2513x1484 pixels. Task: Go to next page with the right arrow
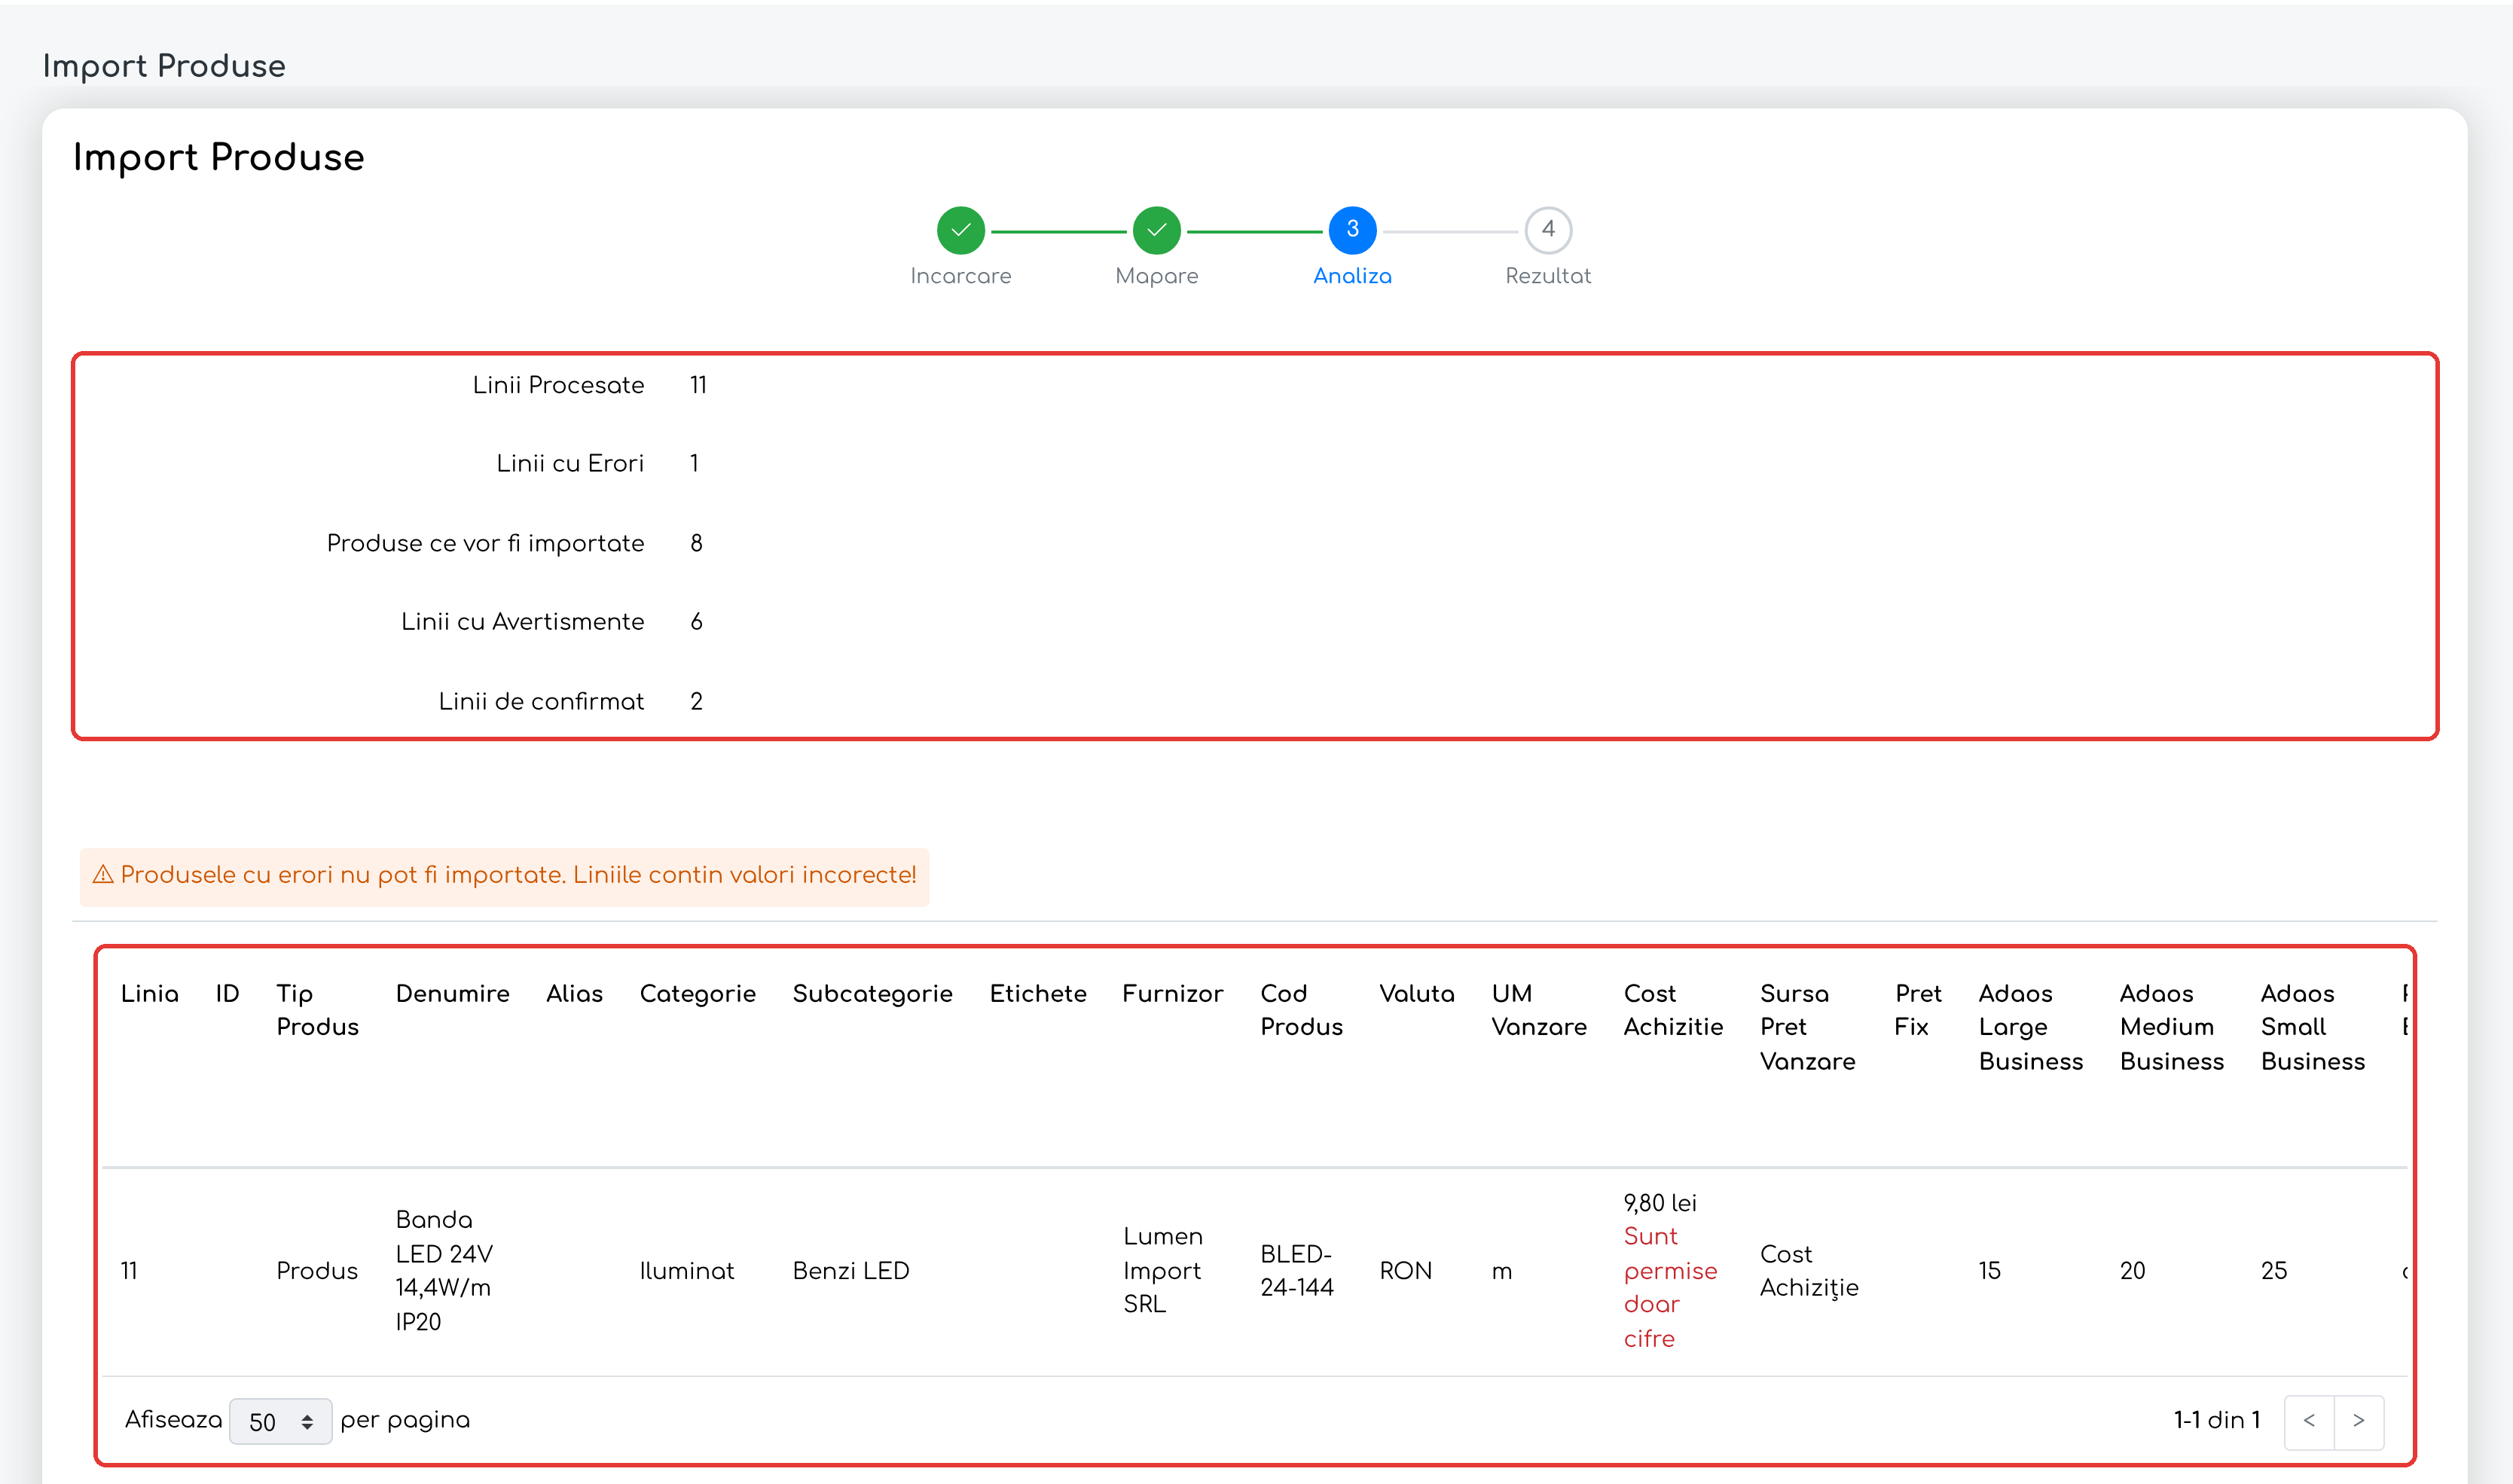pos(2359,1421)
